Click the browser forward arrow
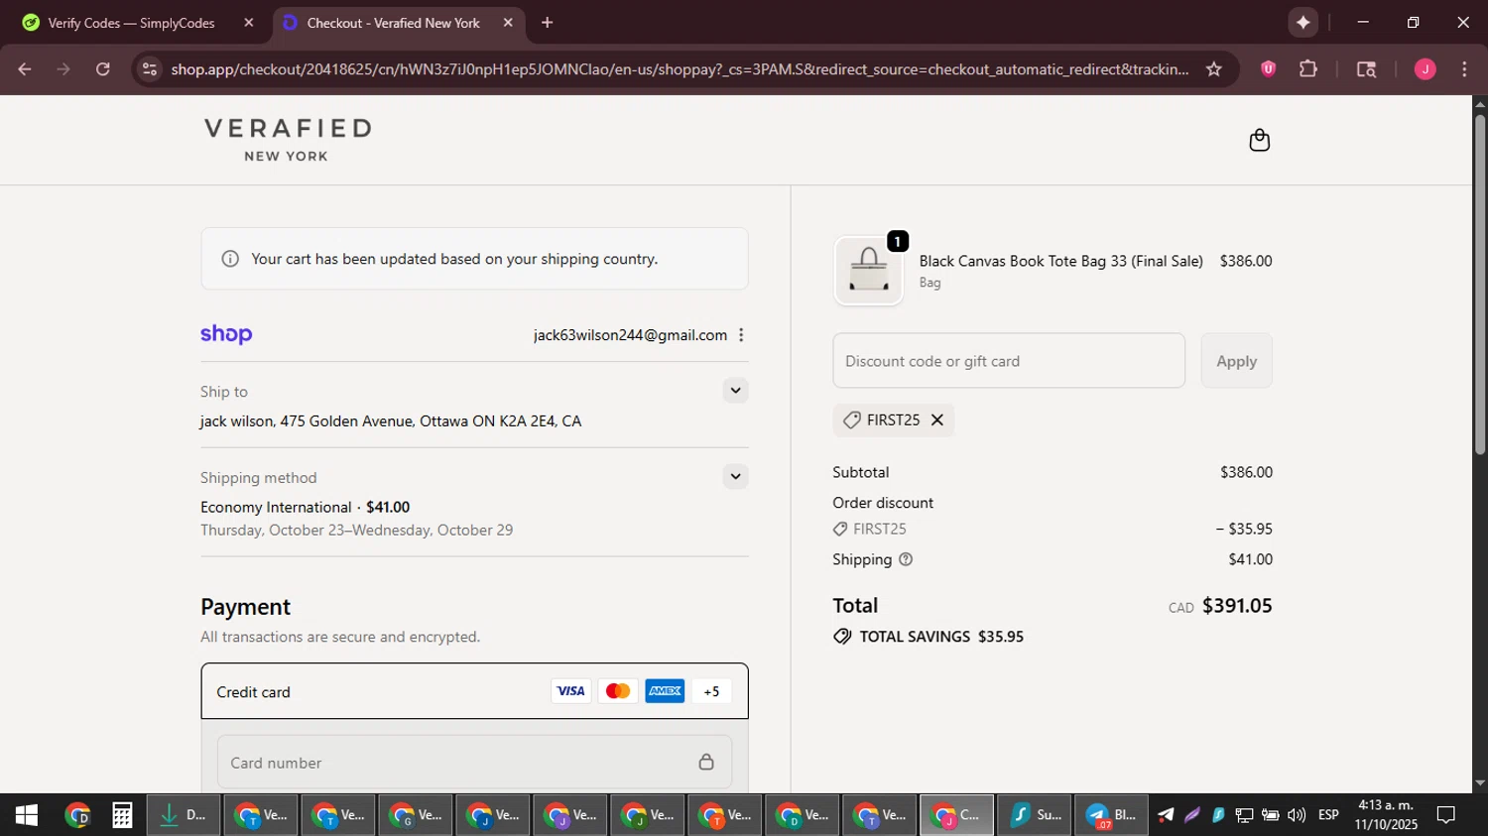Image resolution: width=1488 pixels, height=836 pixels. click(x=63, y=69)
